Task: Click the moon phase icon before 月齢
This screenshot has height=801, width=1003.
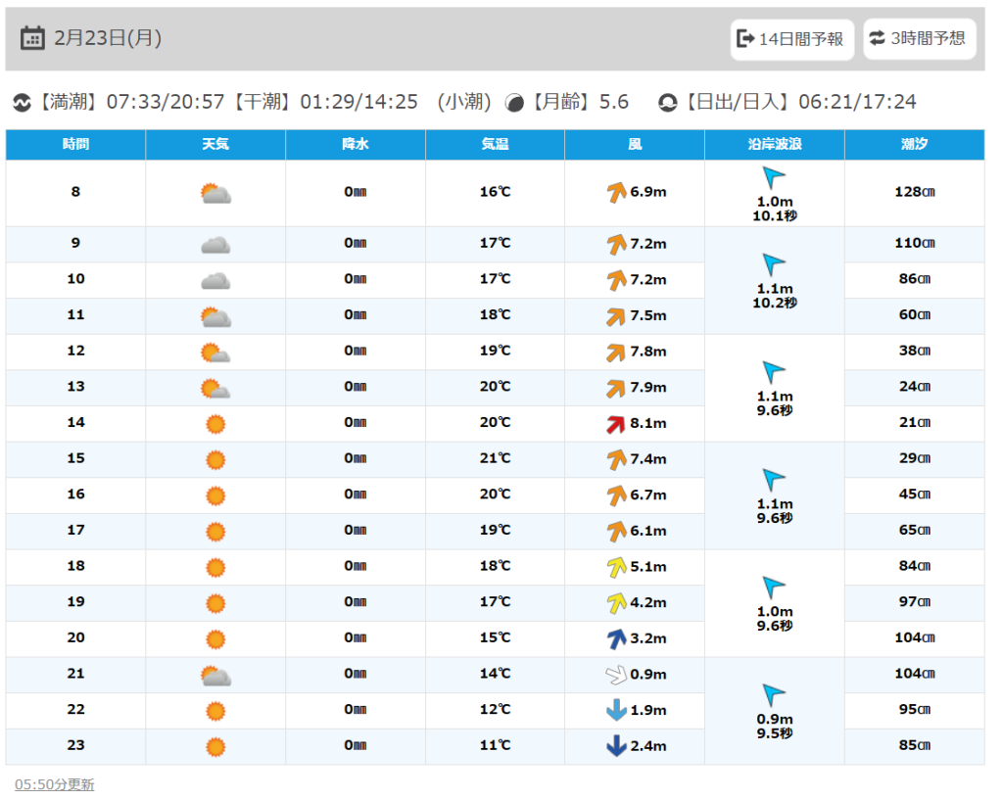Action: click(514, 102)
